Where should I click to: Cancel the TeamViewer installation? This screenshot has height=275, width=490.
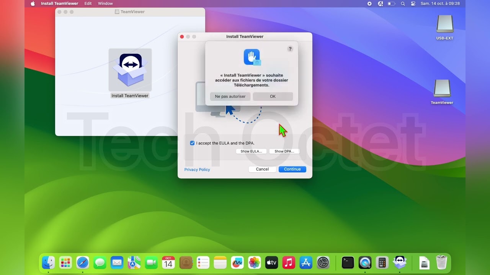click(262, 169)
